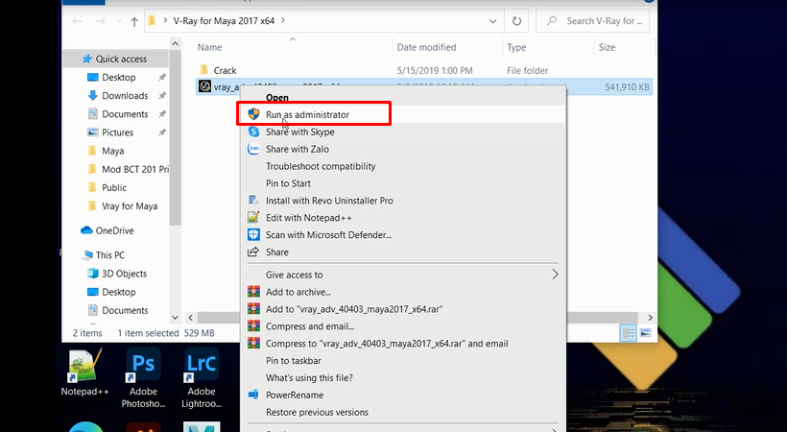787x432 pixels.
Task: Sort files by Size column header
Action: pyautogui.click(x=607, y=47)
